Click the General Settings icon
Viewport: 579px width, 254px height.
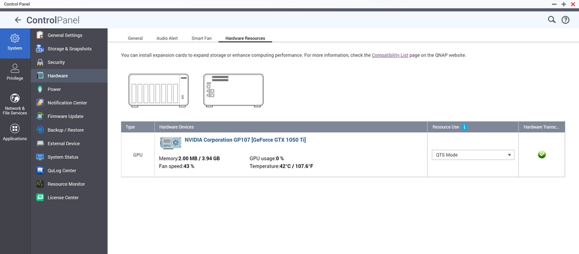click(x=40, y=35)
